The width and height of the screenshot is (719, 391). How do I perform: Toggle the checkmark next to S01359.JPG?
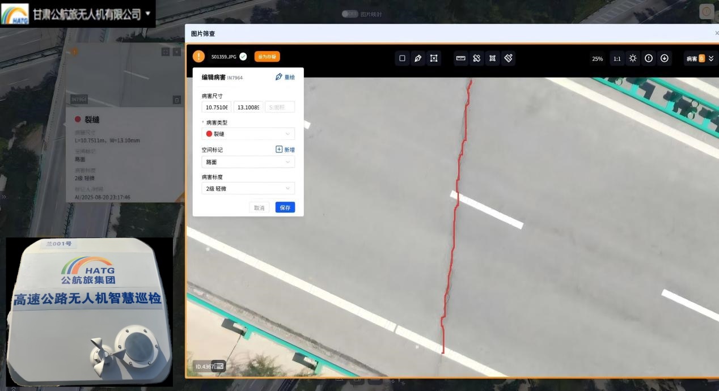(x=243, y=56)
